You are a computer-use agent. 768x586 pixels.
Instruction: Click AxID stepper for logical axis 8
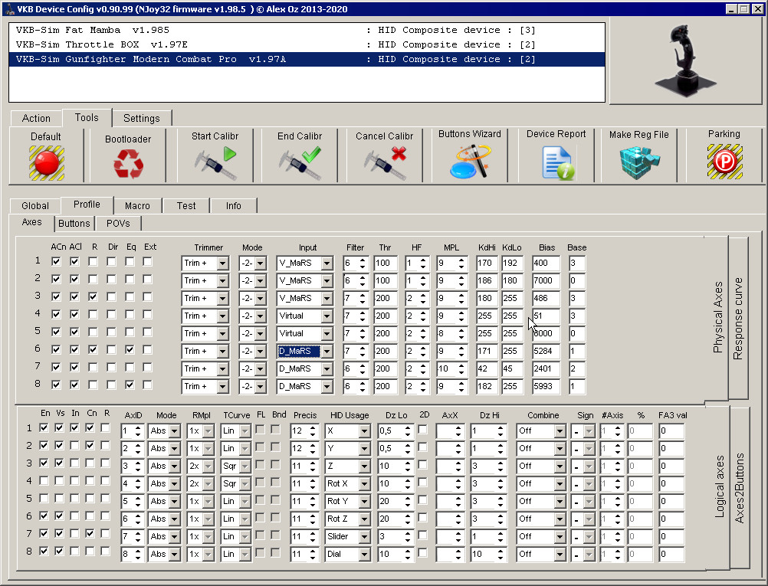[x=138, y=554]
